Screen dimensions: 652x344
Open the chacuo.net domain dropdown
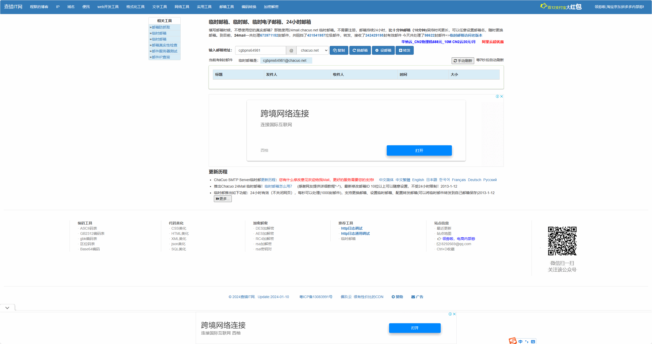(x=313, y=50)
